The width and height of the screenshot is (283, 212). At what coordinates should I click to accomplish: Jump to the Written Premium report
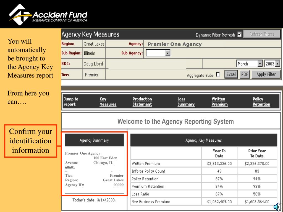(x=219, y=102)
